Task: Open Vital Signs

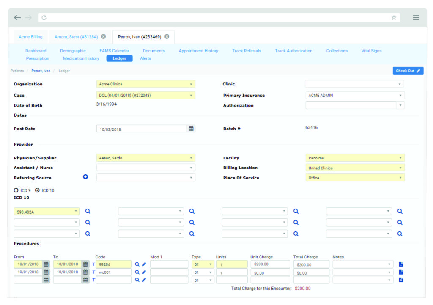Action: point(371,51)
